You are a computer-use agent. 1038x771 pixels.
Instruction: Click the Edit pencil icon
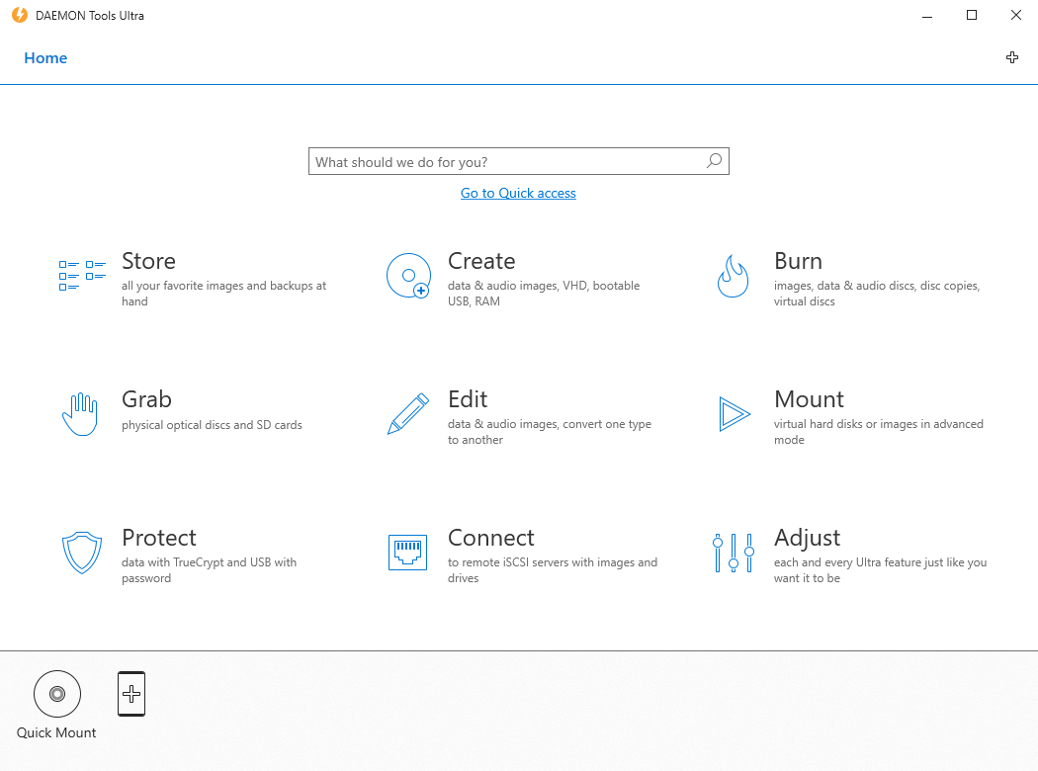407,413
